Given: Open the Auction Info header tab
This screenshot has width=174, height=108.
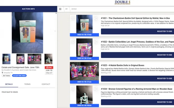Looking at the screenshot, I should pos(28,9).
